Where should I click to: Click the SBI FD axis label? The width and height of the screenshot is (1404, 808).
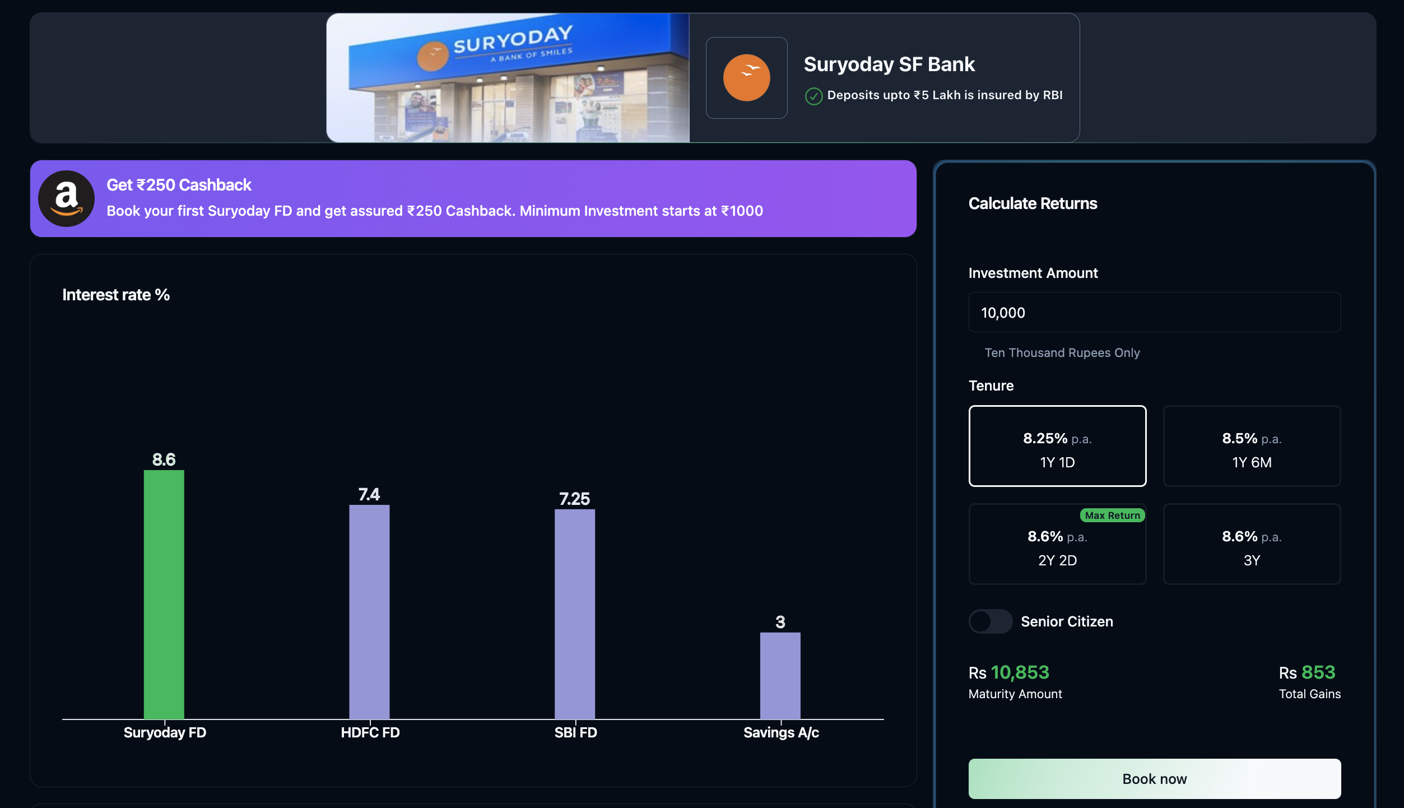(x=576, y=732)
